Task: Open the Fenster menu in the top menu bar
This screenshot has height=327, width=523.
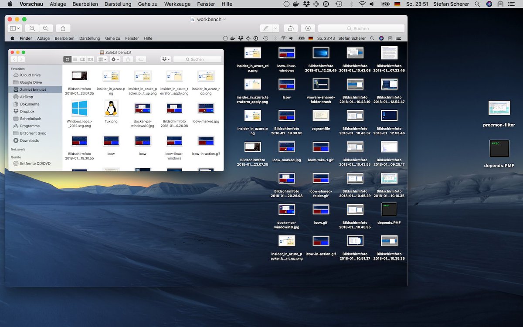Action: click(206, 4)
